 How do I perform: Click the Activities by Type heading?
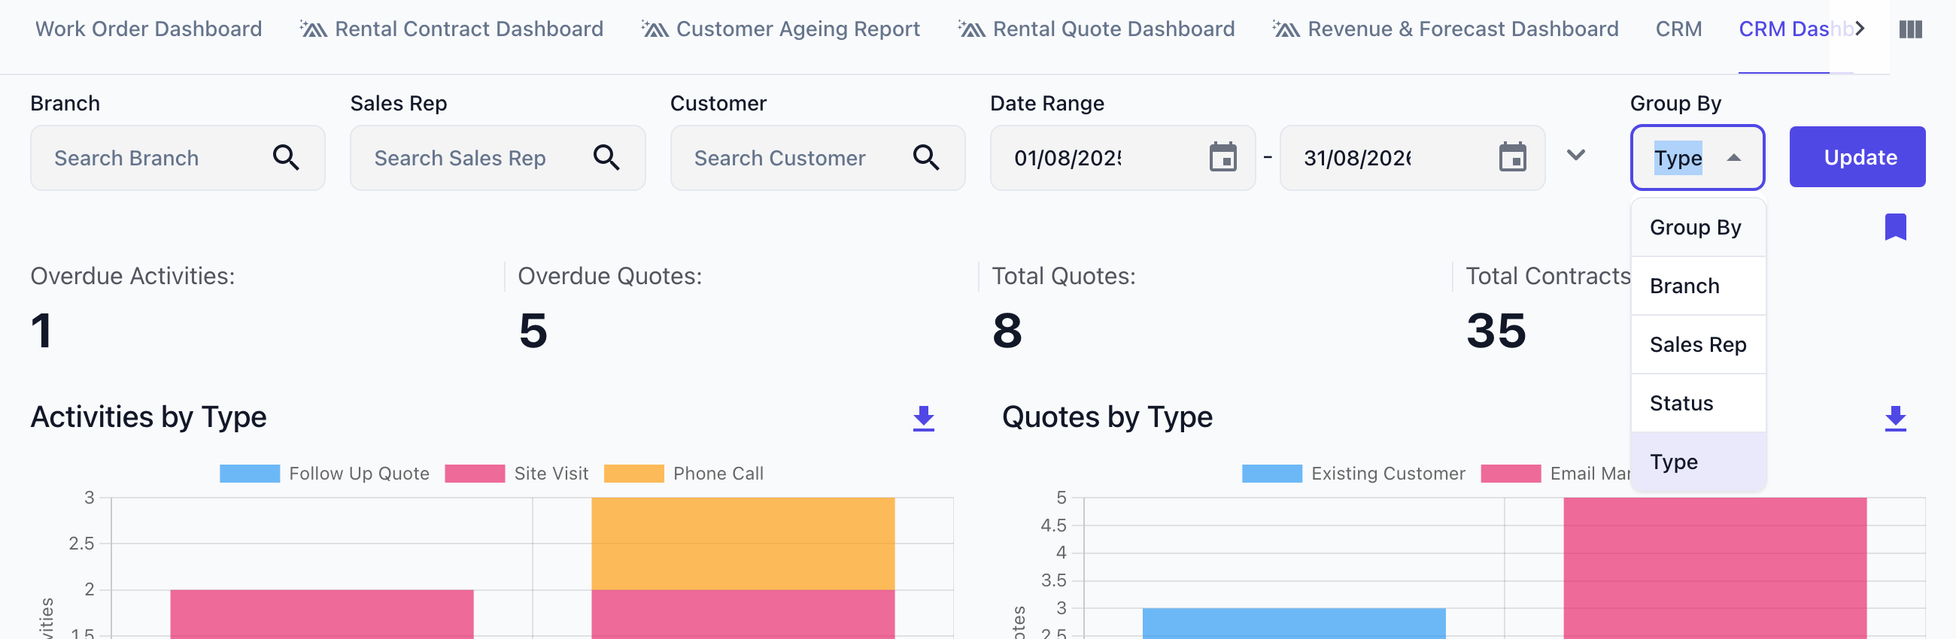[x=149, y=417]
